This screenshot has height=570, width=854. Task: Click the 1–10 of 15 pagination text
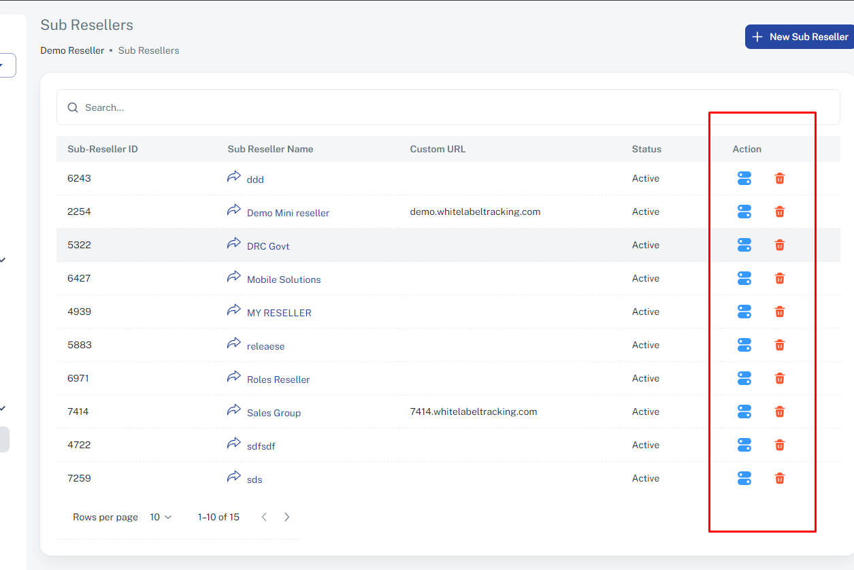218,517
